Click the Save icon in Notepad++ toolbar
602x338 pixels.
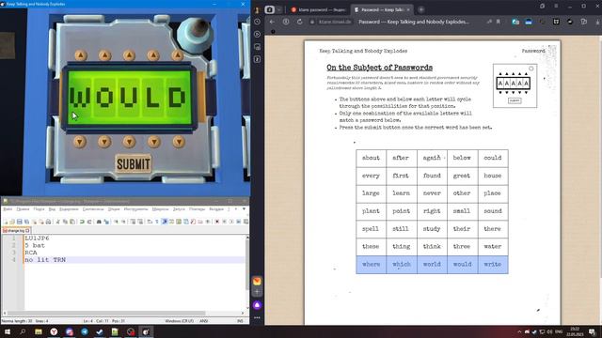[19, 222]
